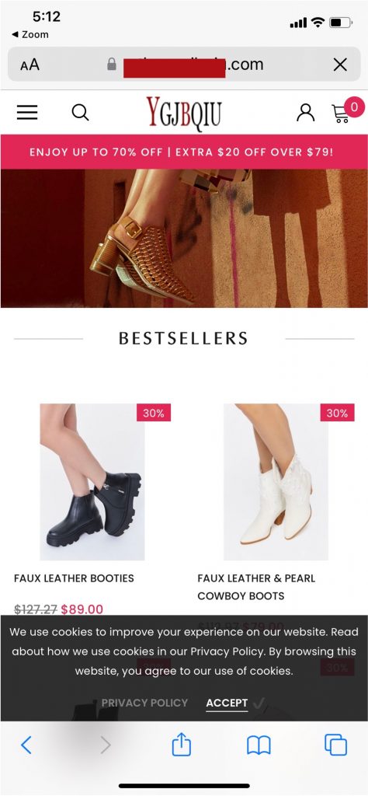Open the white cowboy boots image
The width and height of the screenshot is (368, 796).
click(276, 482)
